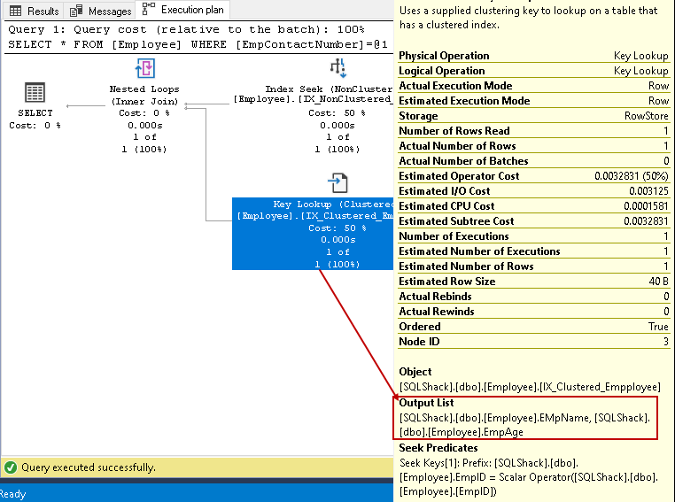This screenshot has width=675, height=502.
Task: Click the Ordered True row
Action: click(x=534, y=327)
